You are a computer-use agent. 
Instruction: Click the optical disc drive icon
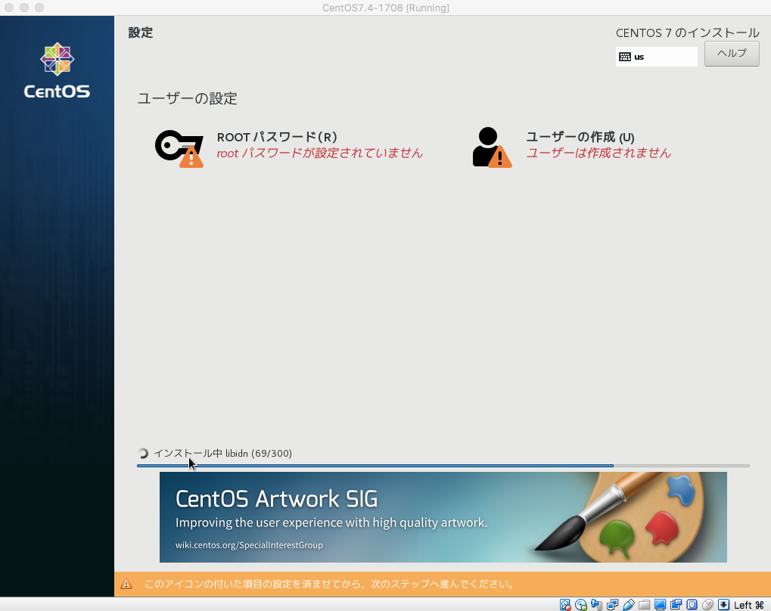coord(581,605)
